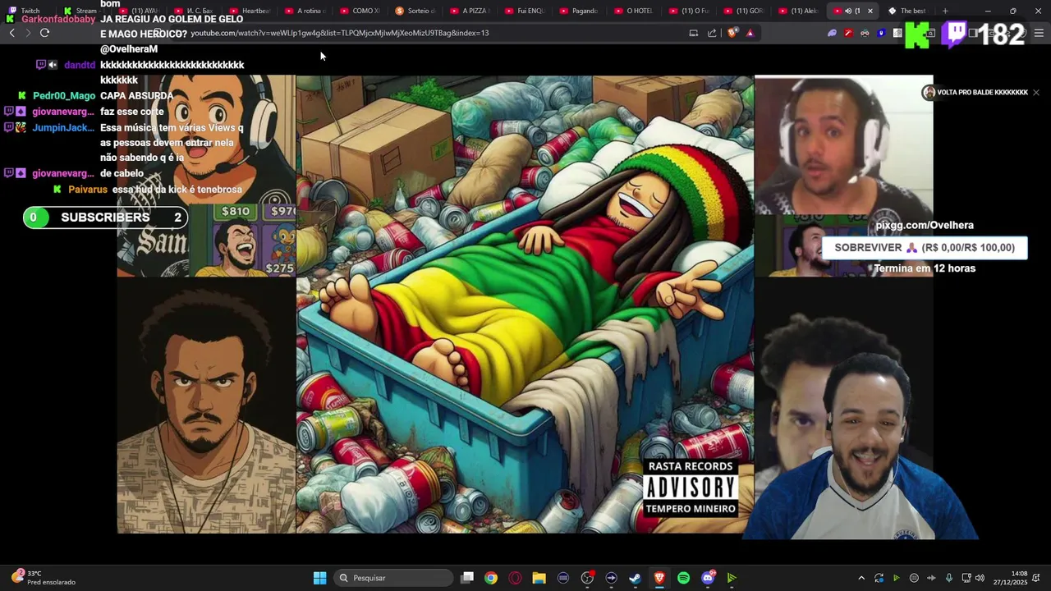
Task: Switch to the Sorteio tab
Action: (415, 11)
